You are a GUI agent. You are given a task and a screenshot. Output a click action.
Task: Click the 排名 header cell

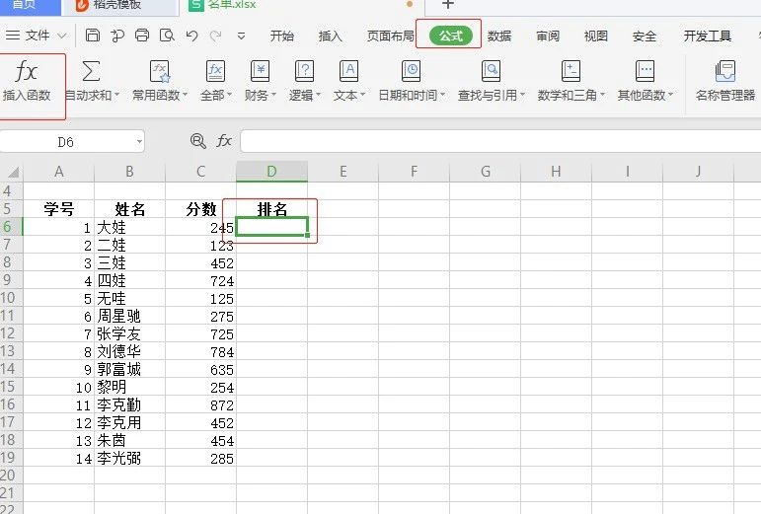[271, 209]
